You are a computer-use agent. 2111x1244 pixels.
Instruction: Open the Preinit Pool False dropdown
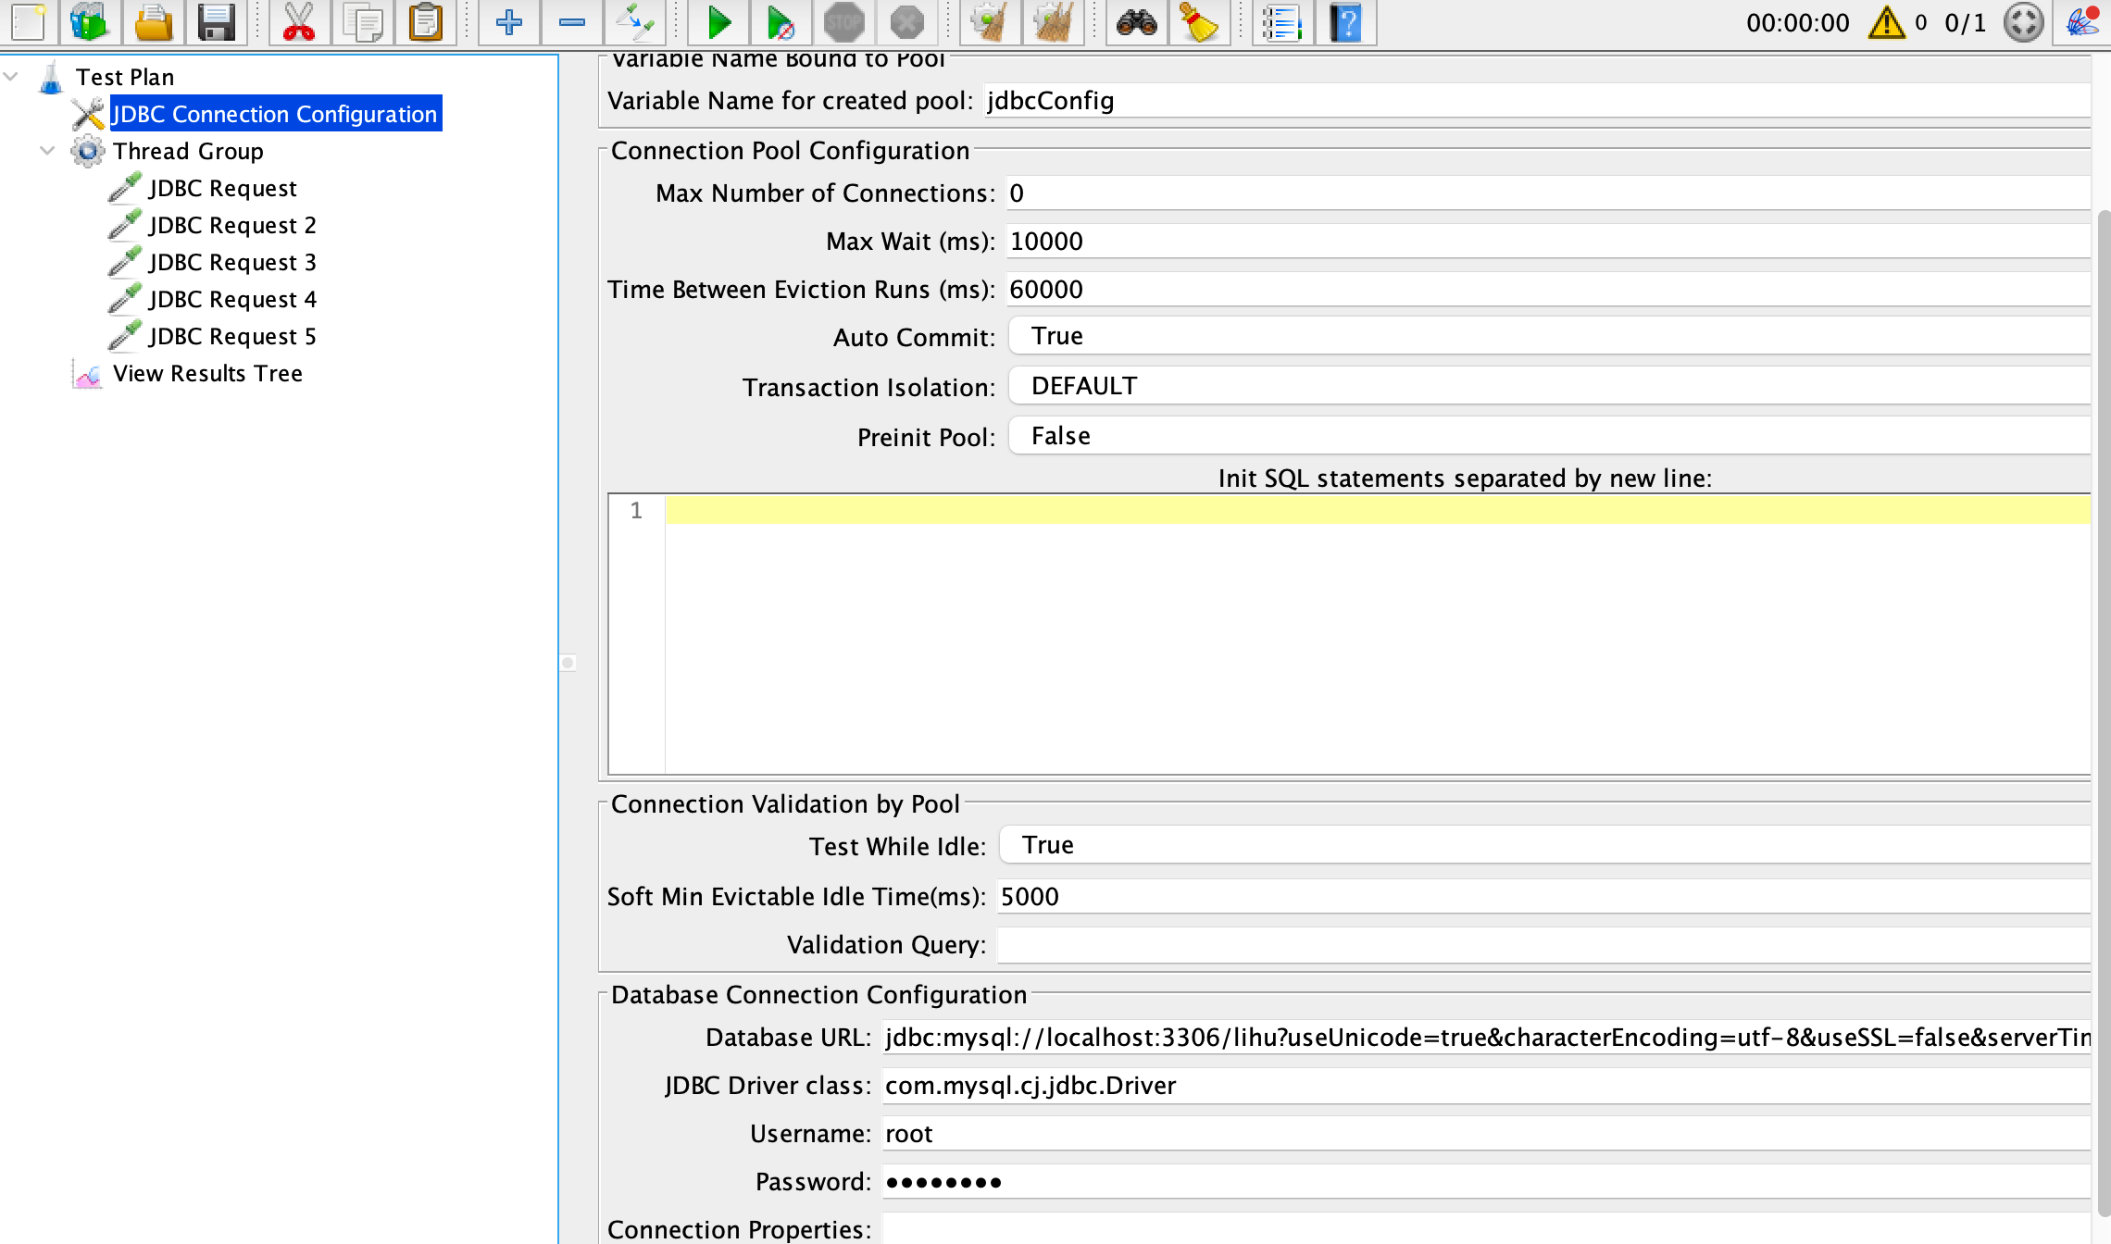pyautogui.click(x=1546, y=436)
